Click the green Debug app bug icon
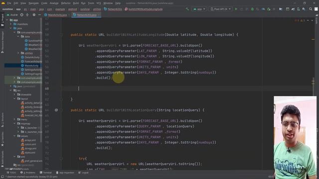The height and width of the screenshot is (179, 319). [252, 9]
